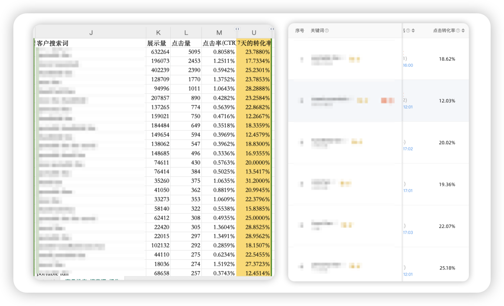504x306 pixels.
Task: Select cell with impressions 68658
Action: (158, 273)
